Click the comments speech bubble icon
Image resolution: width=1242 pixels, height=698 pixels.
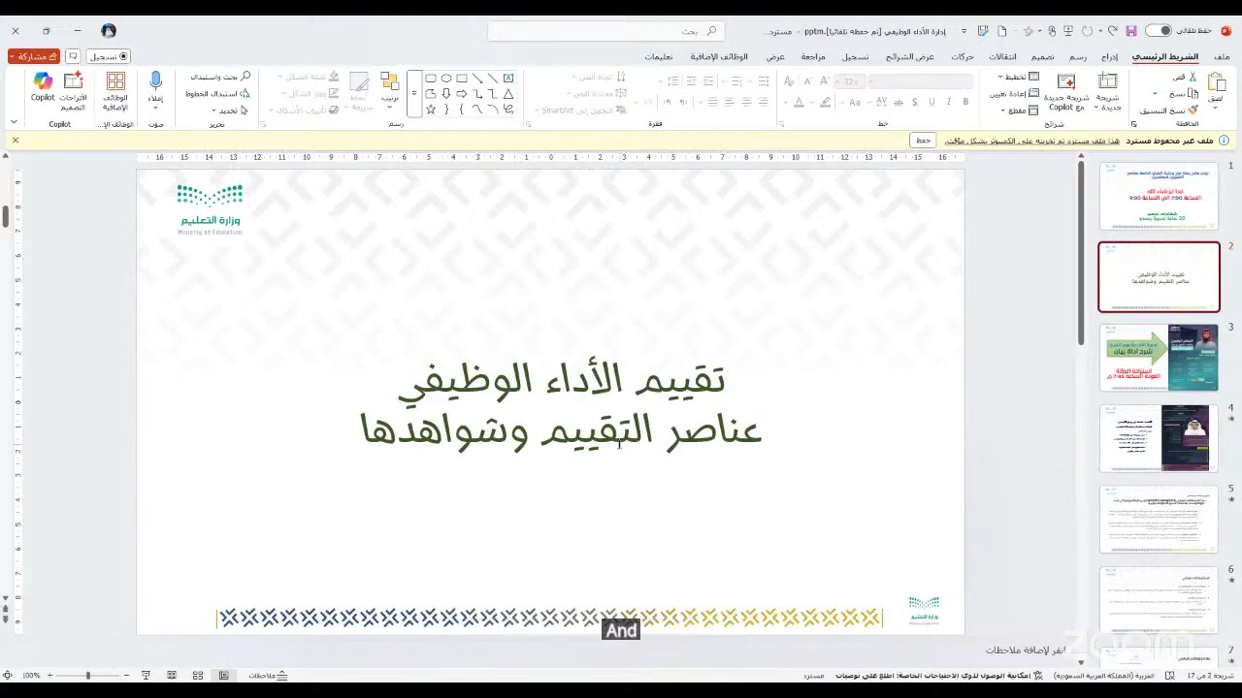point(73,56)
